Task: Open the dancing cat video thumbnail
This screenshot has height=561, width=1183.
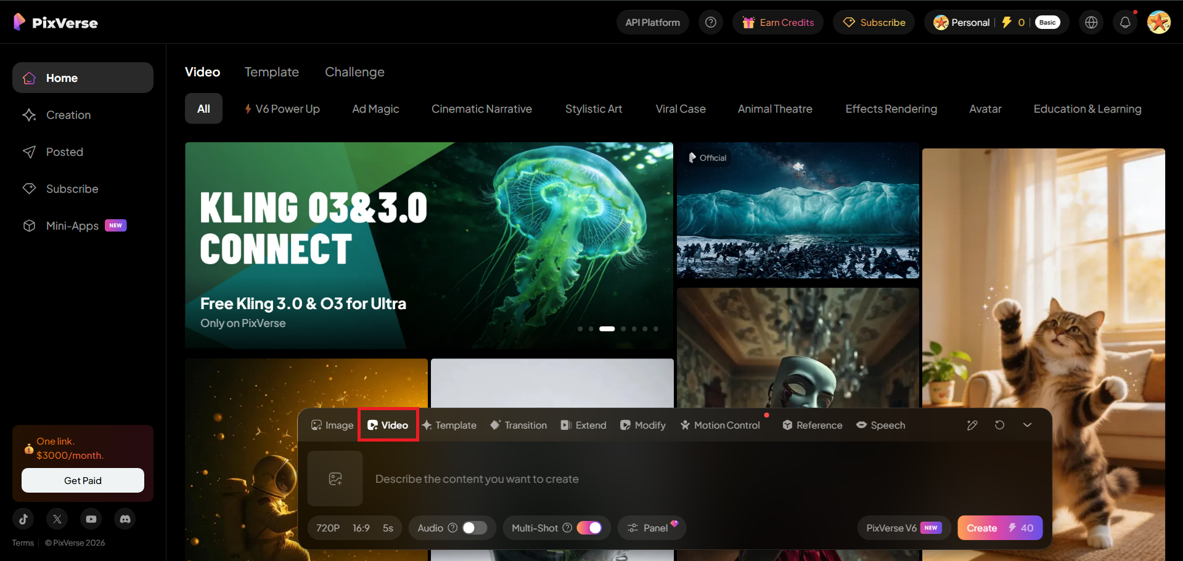Action: coord(1044,355)
